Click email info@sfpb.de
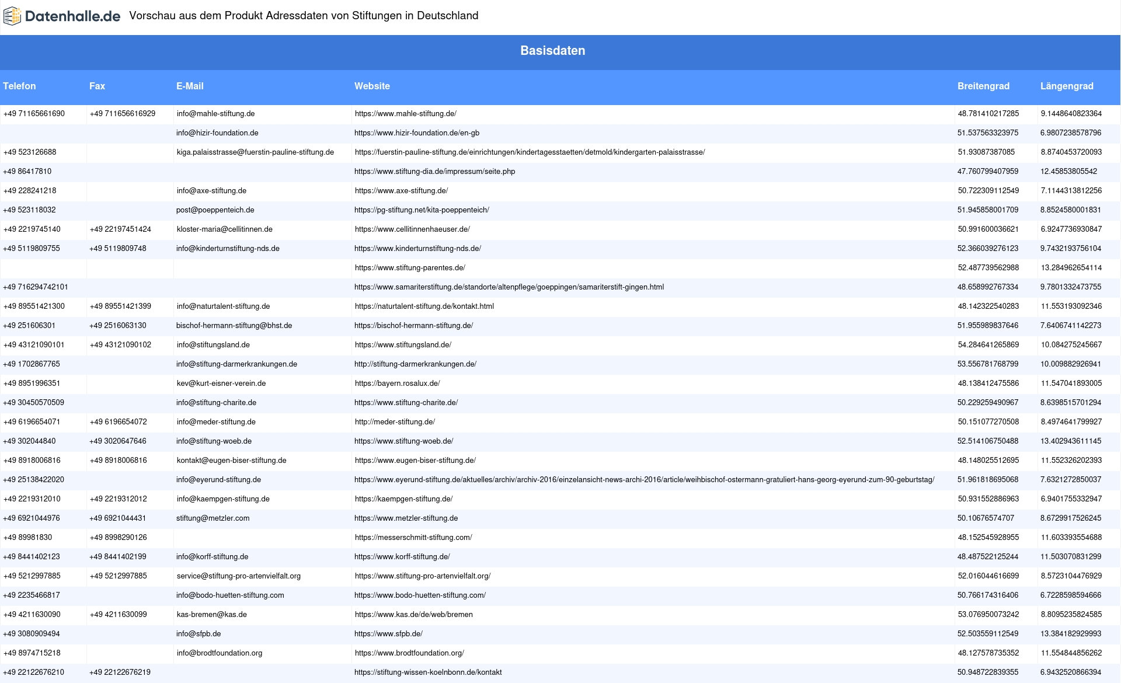The height and width of the screenshot is (683, 1121). pos(199,634)
